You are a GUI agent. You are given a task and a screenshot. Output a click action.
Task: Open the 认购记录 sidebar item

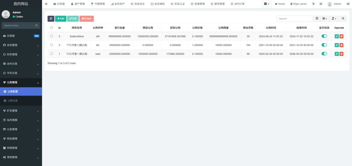coord(13,101)
